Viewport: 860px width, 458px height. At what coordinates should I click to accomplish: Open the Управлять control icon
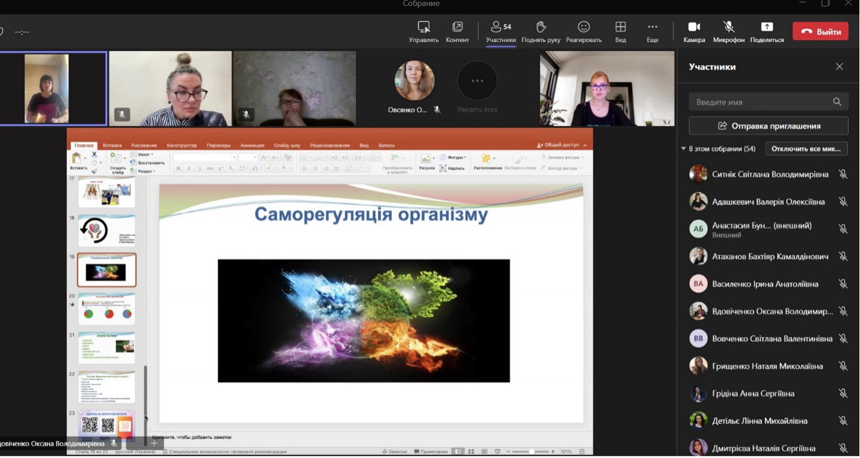[x=423, y=28]
